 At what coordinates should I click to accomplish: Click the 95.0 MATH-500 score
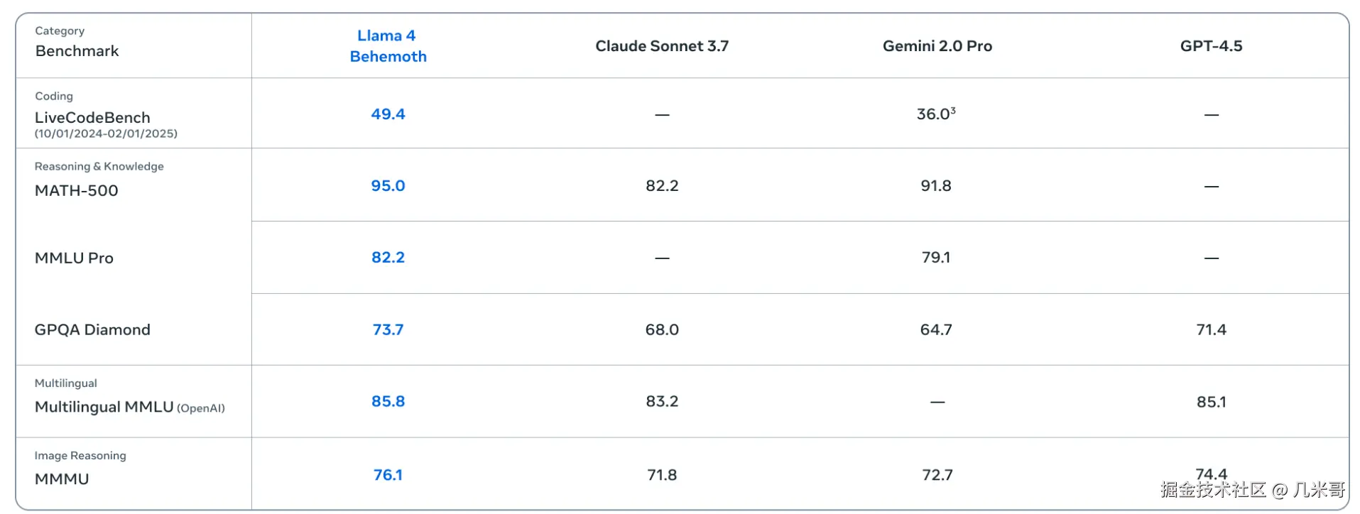(x=388, y=186)
